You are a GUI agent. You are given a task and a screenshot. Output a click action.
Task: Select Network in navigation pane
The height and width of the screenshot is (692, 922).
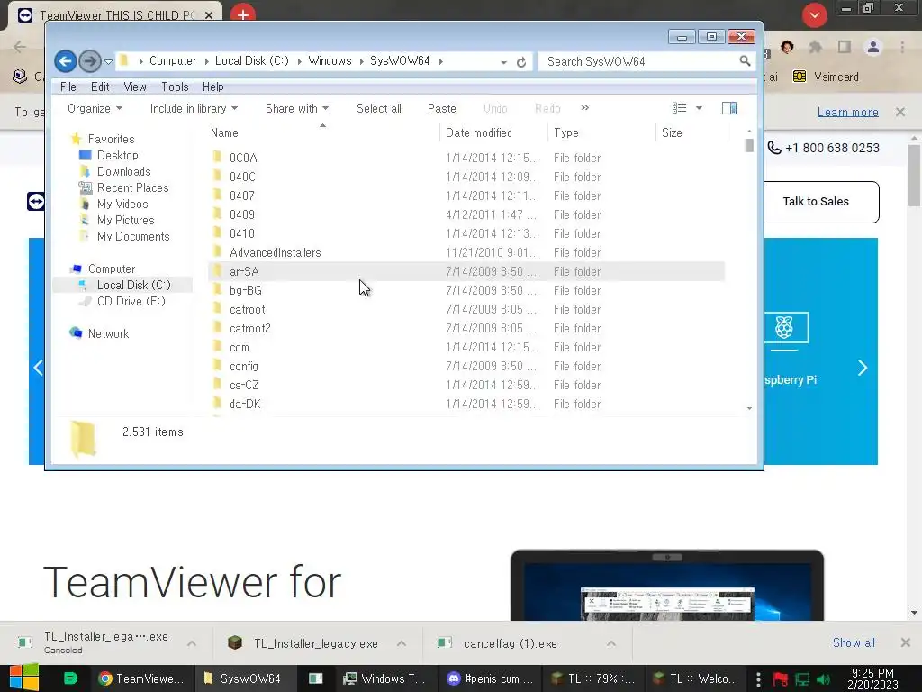108,333
